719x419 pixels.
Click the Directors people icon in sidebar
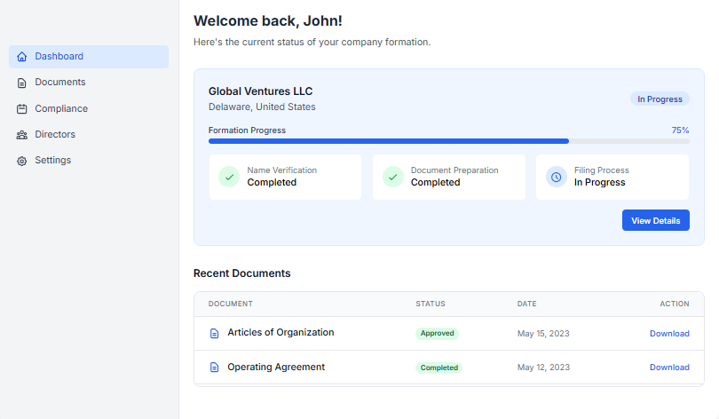(x=22, y=135)
